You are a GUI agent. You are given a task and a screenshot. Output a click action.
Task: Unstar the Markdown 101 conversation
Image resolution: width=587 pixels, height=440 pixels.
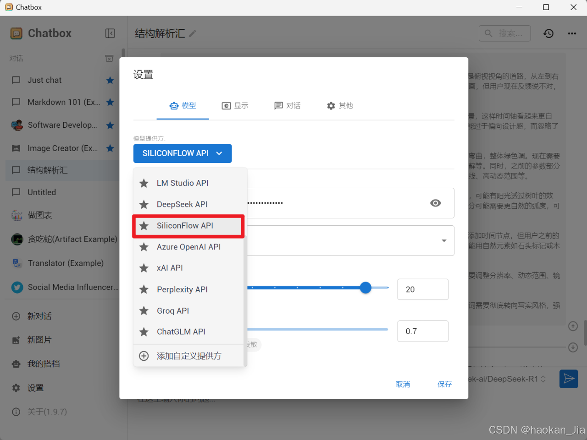pyautogui.click(x=110, y=102)
